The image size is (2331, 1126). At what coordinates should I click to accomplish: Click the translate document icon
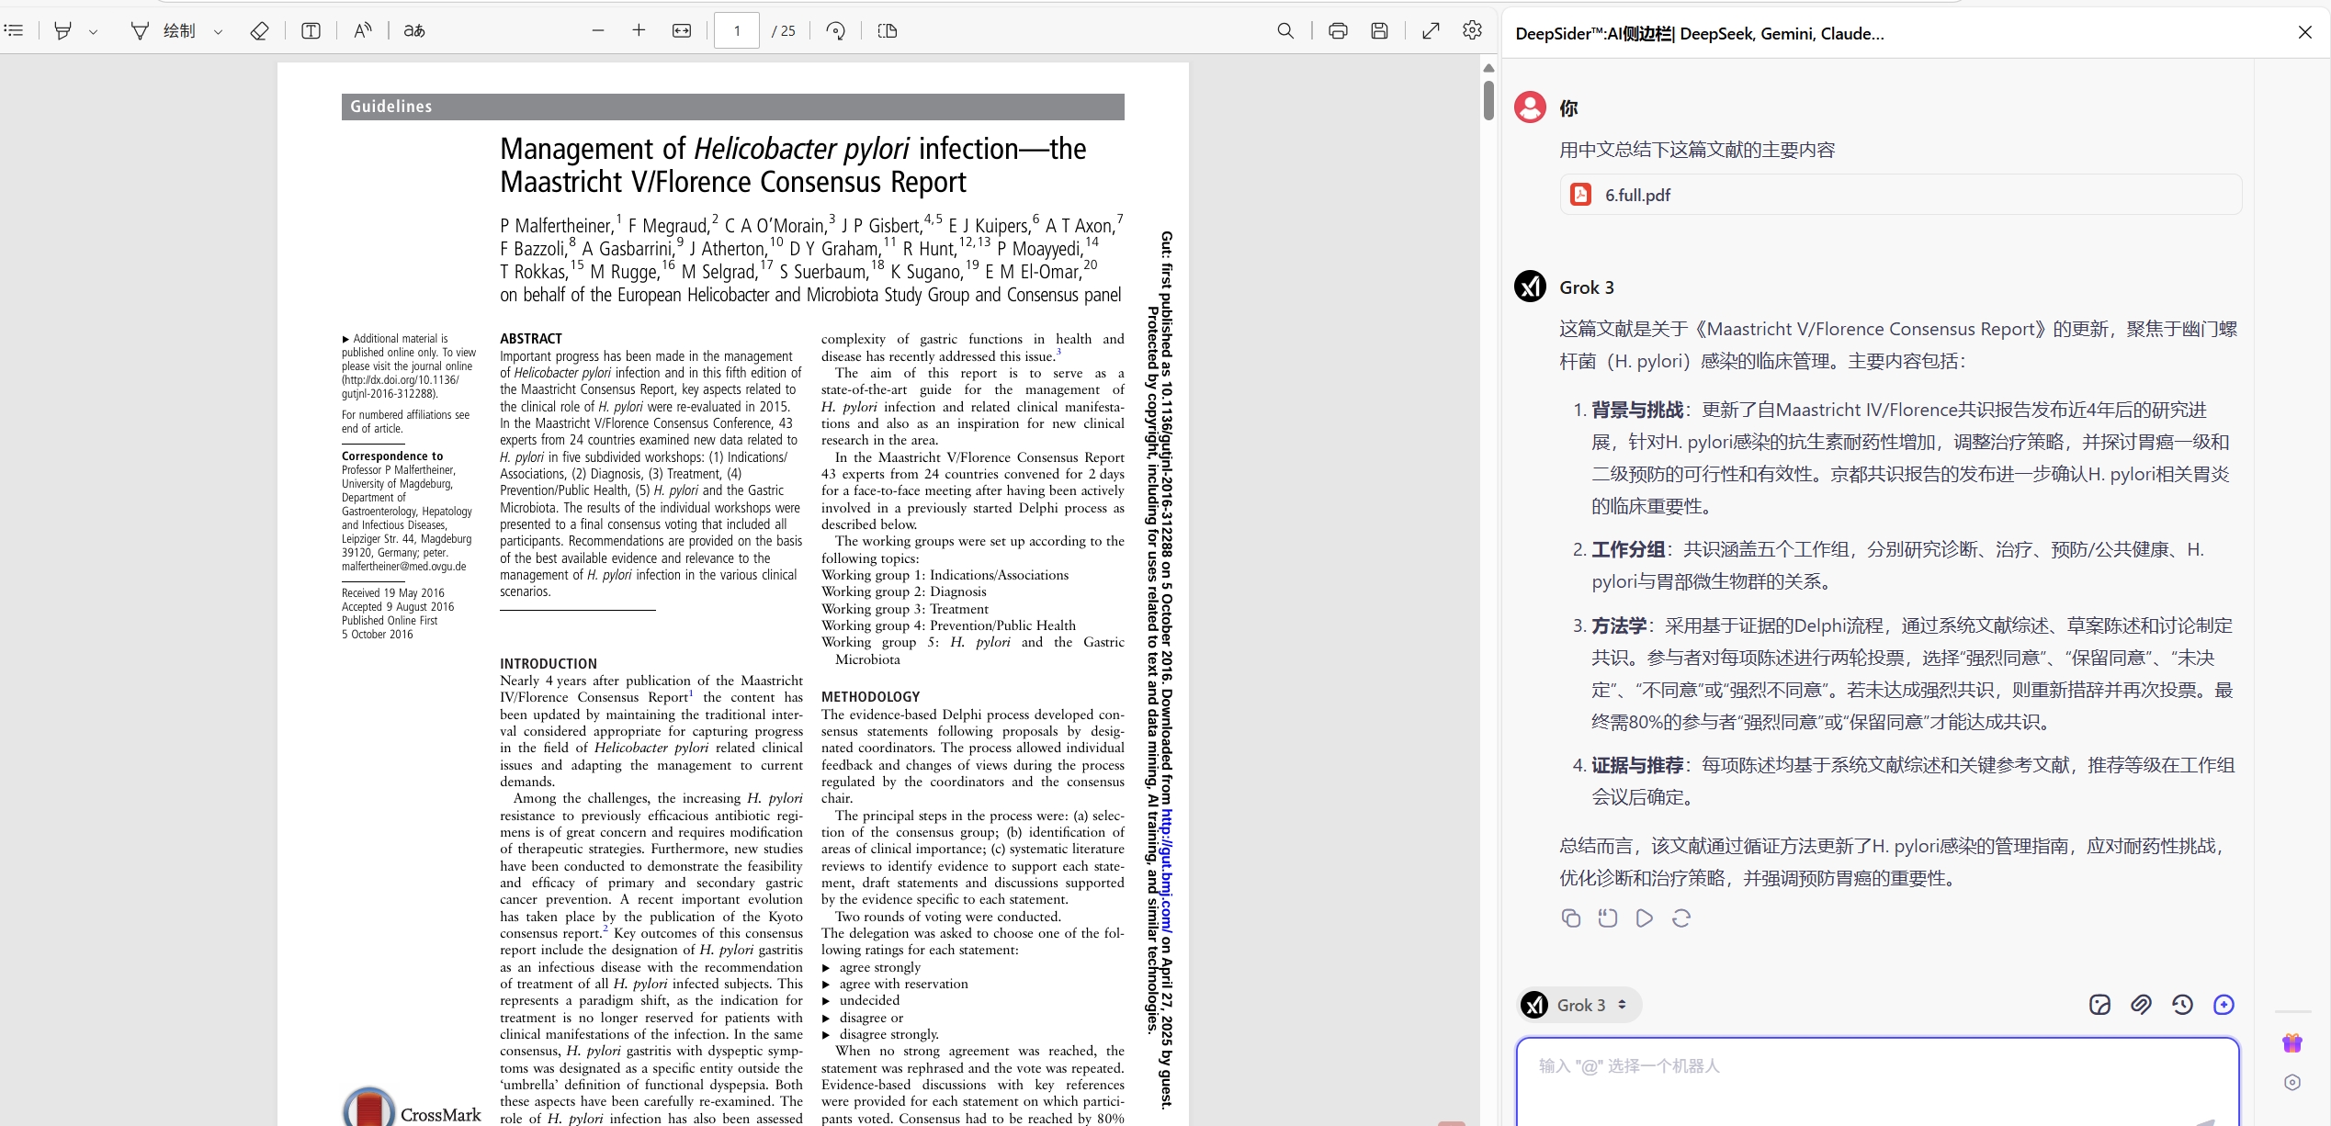pos(414,30)
